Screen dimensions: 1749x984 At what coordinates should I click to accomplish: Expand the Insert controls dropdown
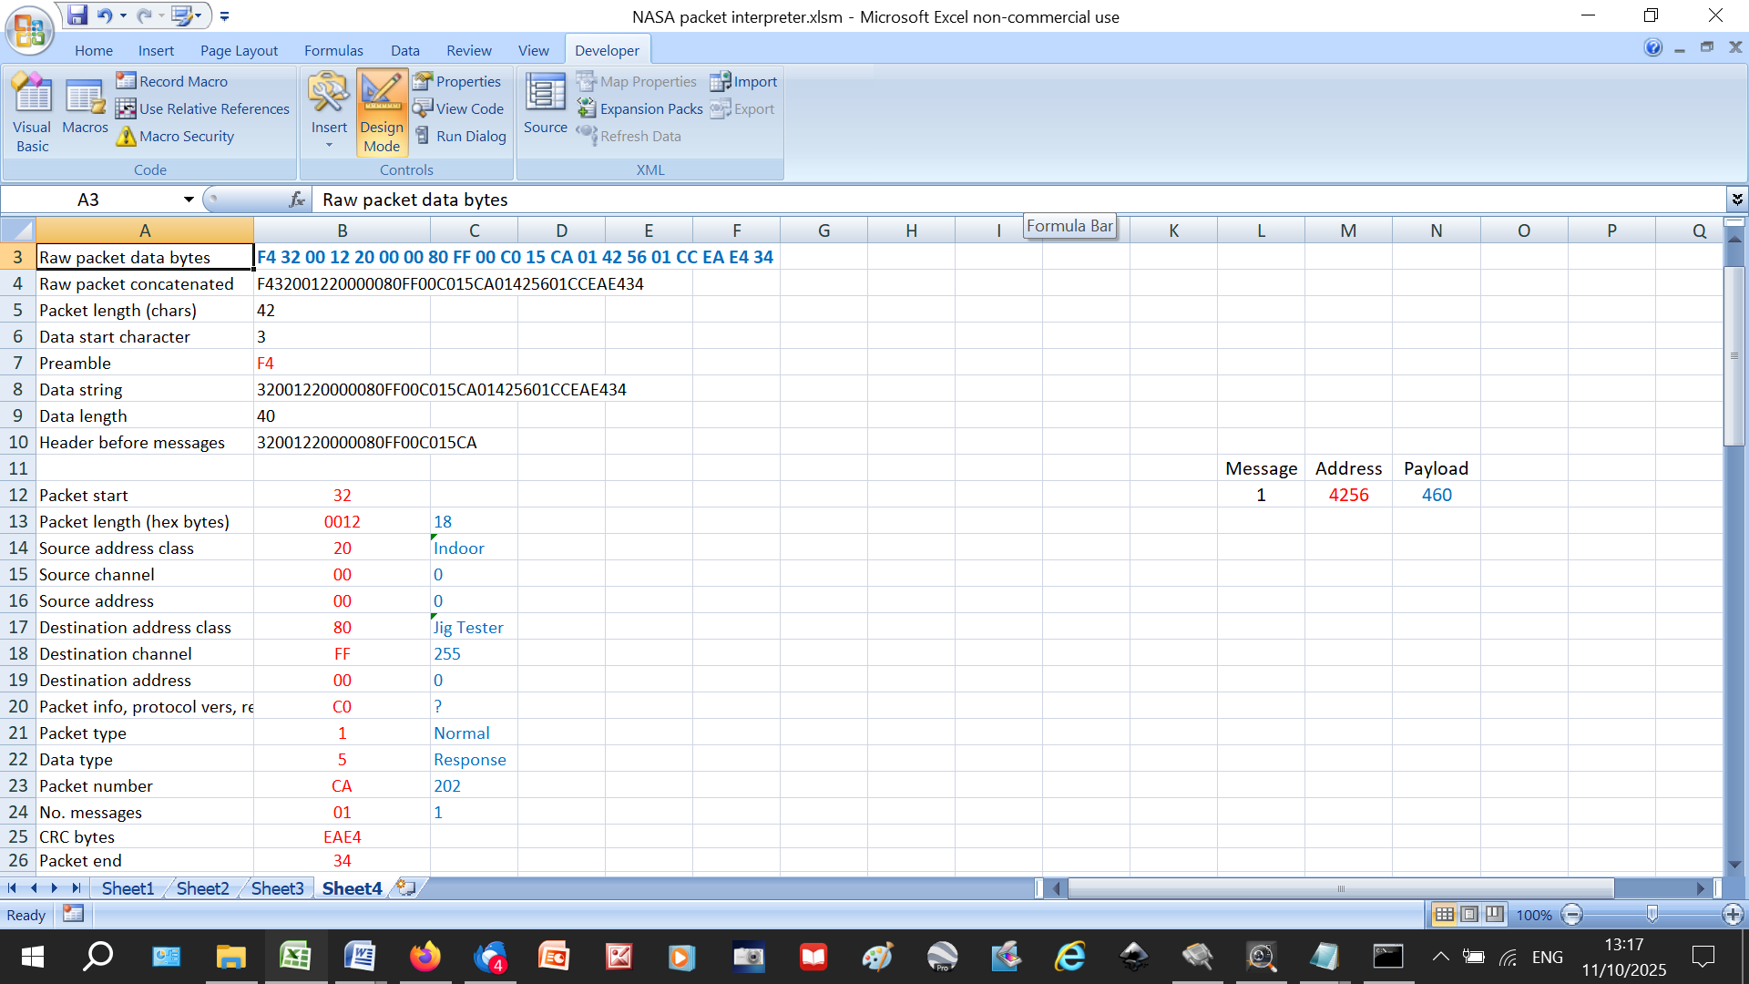coord(329,145)
